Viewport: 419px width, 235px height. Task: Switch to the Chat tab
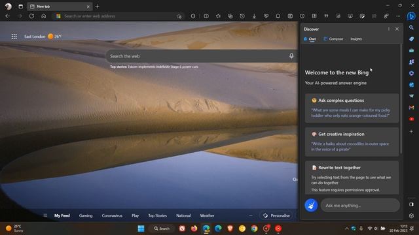[310, 39]
